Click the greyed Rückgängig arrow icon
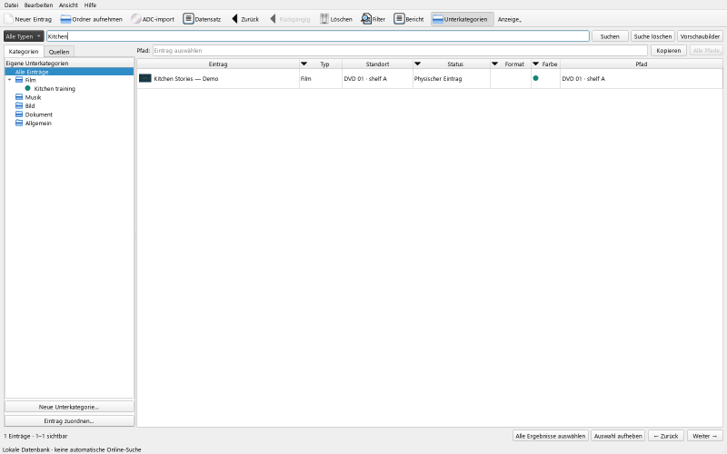 coord(274,19)
